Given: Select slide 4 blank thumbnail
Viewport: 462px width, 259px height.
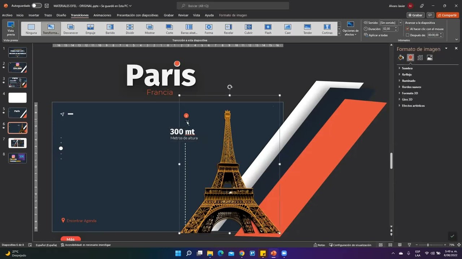Looking at the screenshot, I should tap(17, 97).
